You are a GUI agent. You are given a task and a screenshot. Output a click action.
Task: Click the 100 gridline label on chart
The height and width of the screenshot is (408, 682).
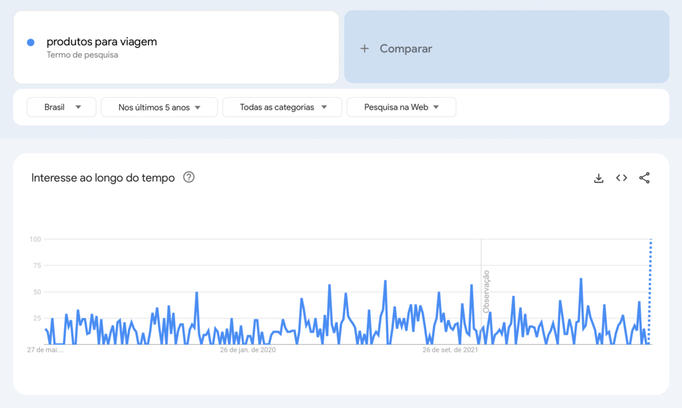(x=35, y=239)
